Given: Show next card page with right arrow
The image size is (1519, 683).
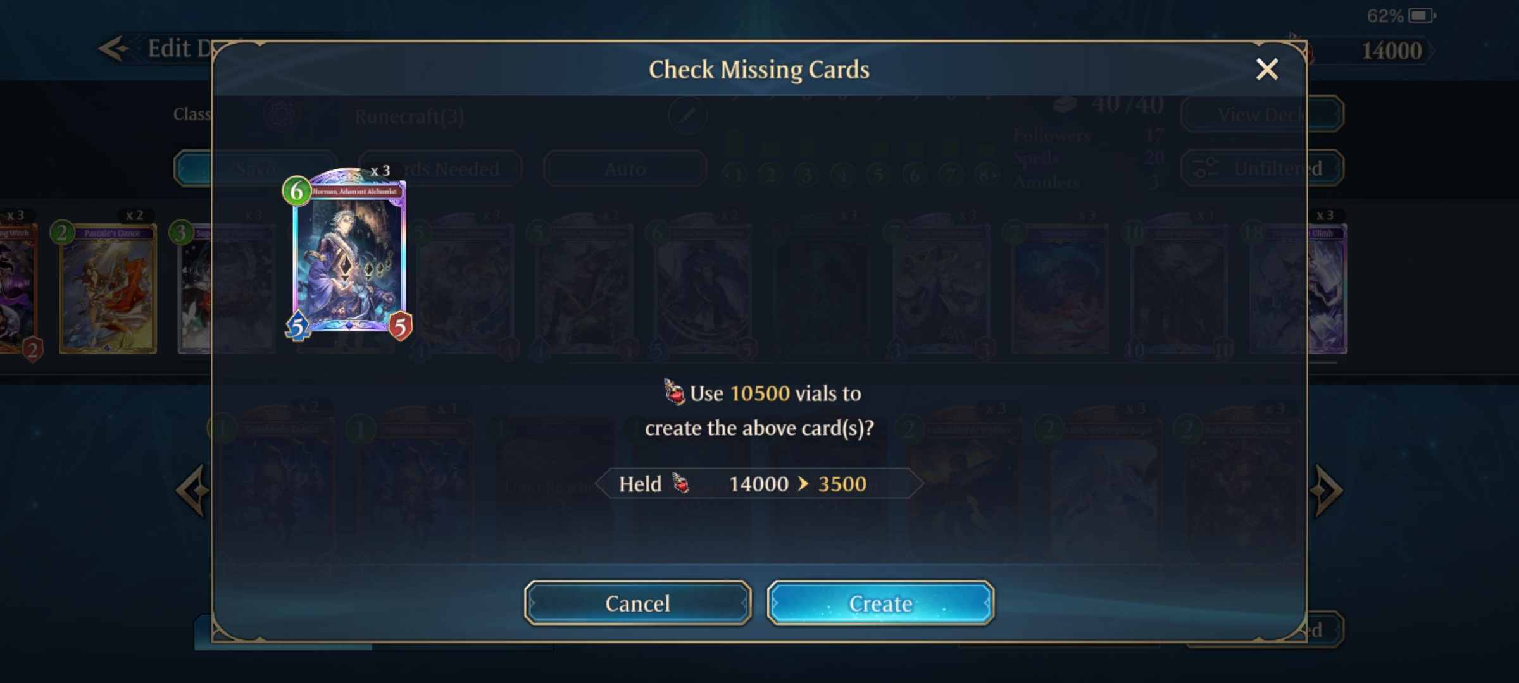Looking at the screenshot, I should [1327, 491].
